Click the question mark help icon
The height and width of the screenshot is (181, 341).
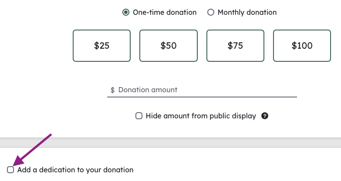point(265,116)
